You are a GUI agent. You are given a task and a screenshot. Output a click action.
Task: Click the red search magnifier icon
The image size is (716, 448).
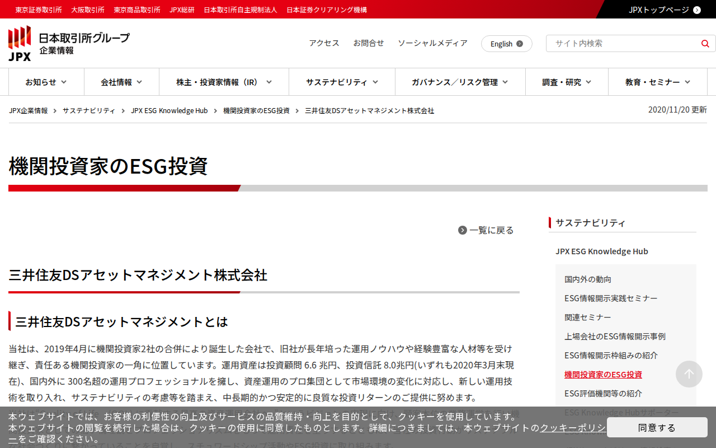point(705,44)
